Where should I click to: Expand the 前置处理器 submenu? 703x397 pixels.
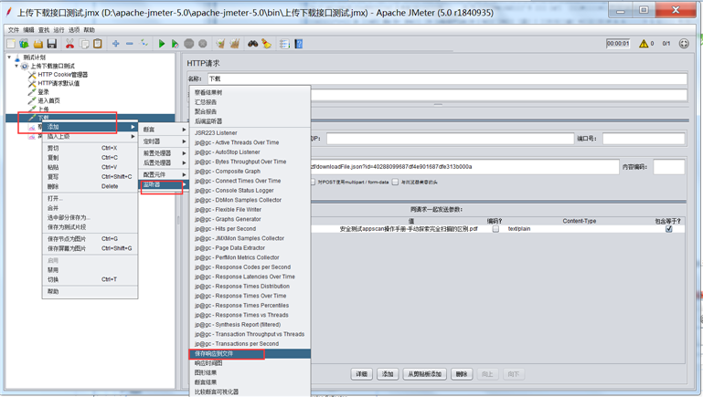click(x=164, y=153)
